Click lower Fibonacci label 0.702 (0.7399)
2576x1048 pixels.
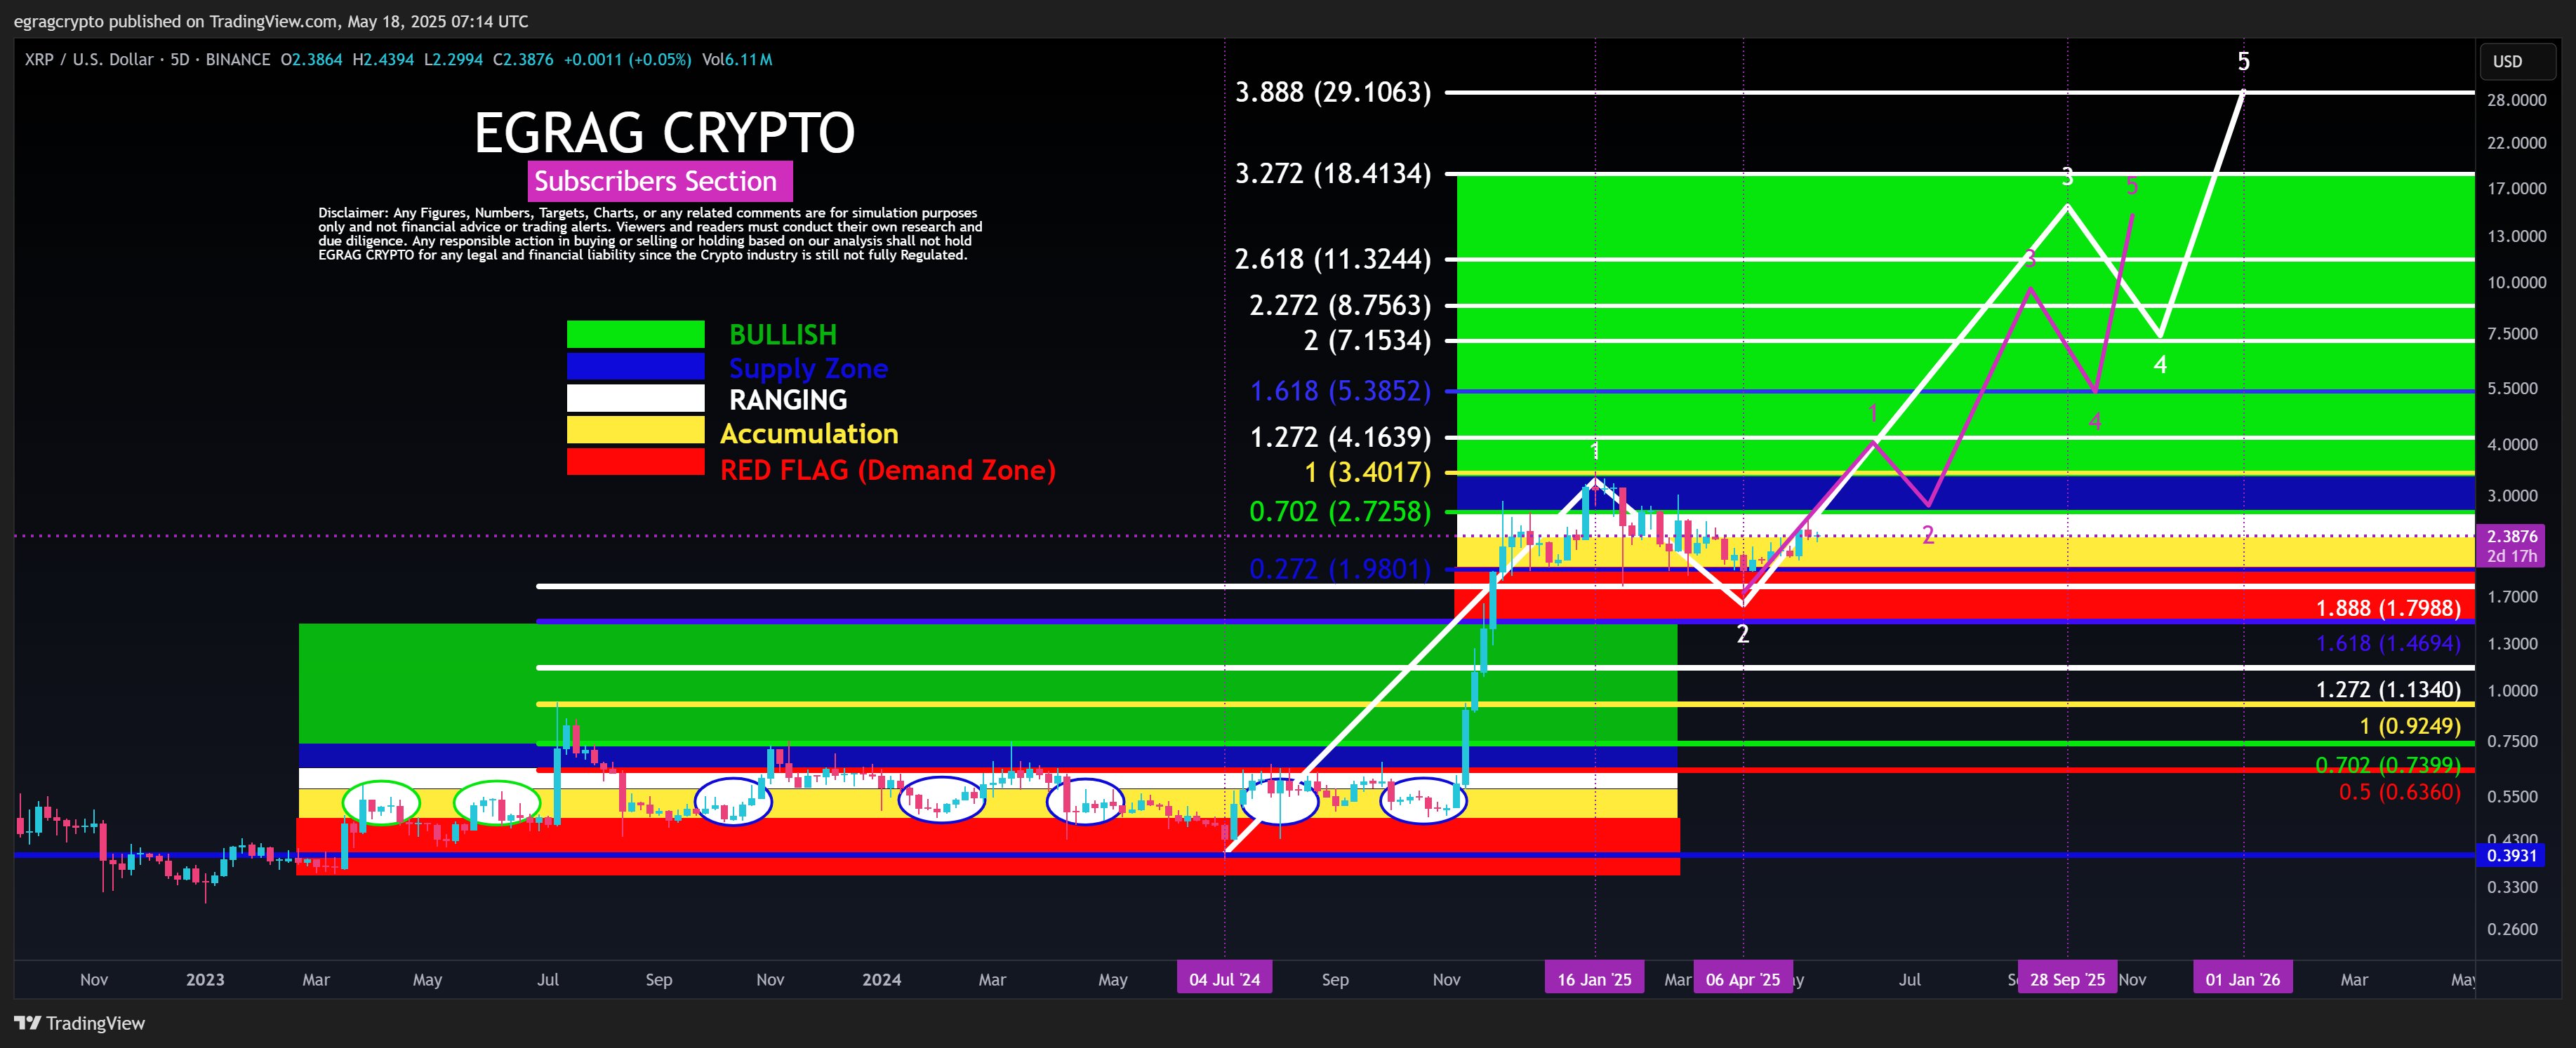tap(2388, 765)
